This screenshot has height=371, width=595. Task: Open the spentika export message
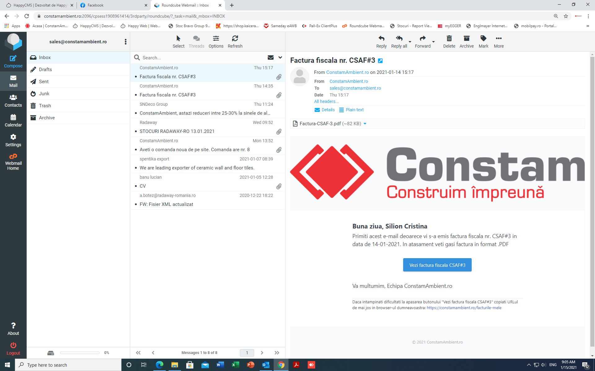[x=207, y=164]
